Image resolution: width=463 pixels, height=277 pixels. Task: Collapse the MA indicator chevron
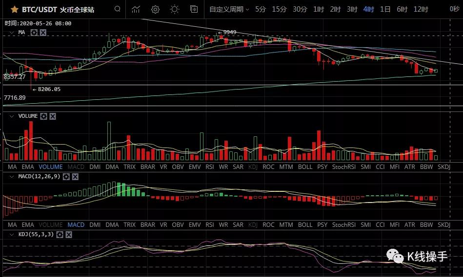point(12,33)
